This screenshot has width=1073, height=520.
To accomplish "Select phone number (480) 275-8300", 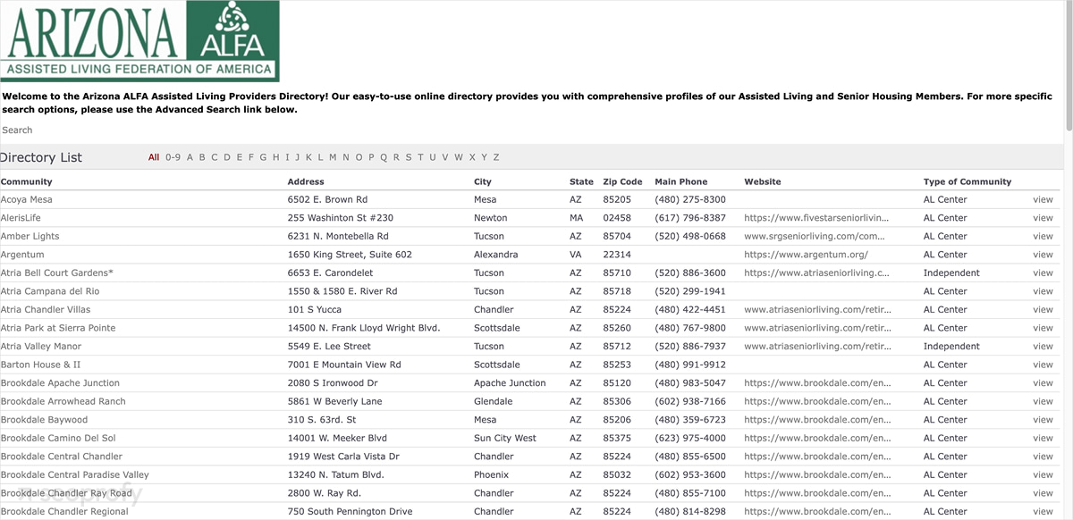I will (x=690, y=199).
